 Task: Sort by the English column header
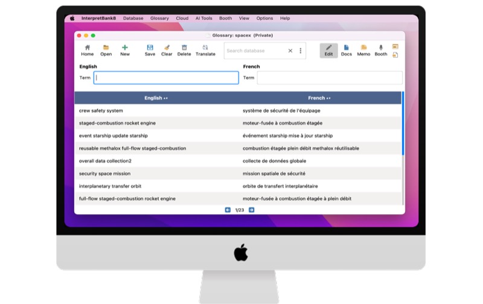click(156, 98)
